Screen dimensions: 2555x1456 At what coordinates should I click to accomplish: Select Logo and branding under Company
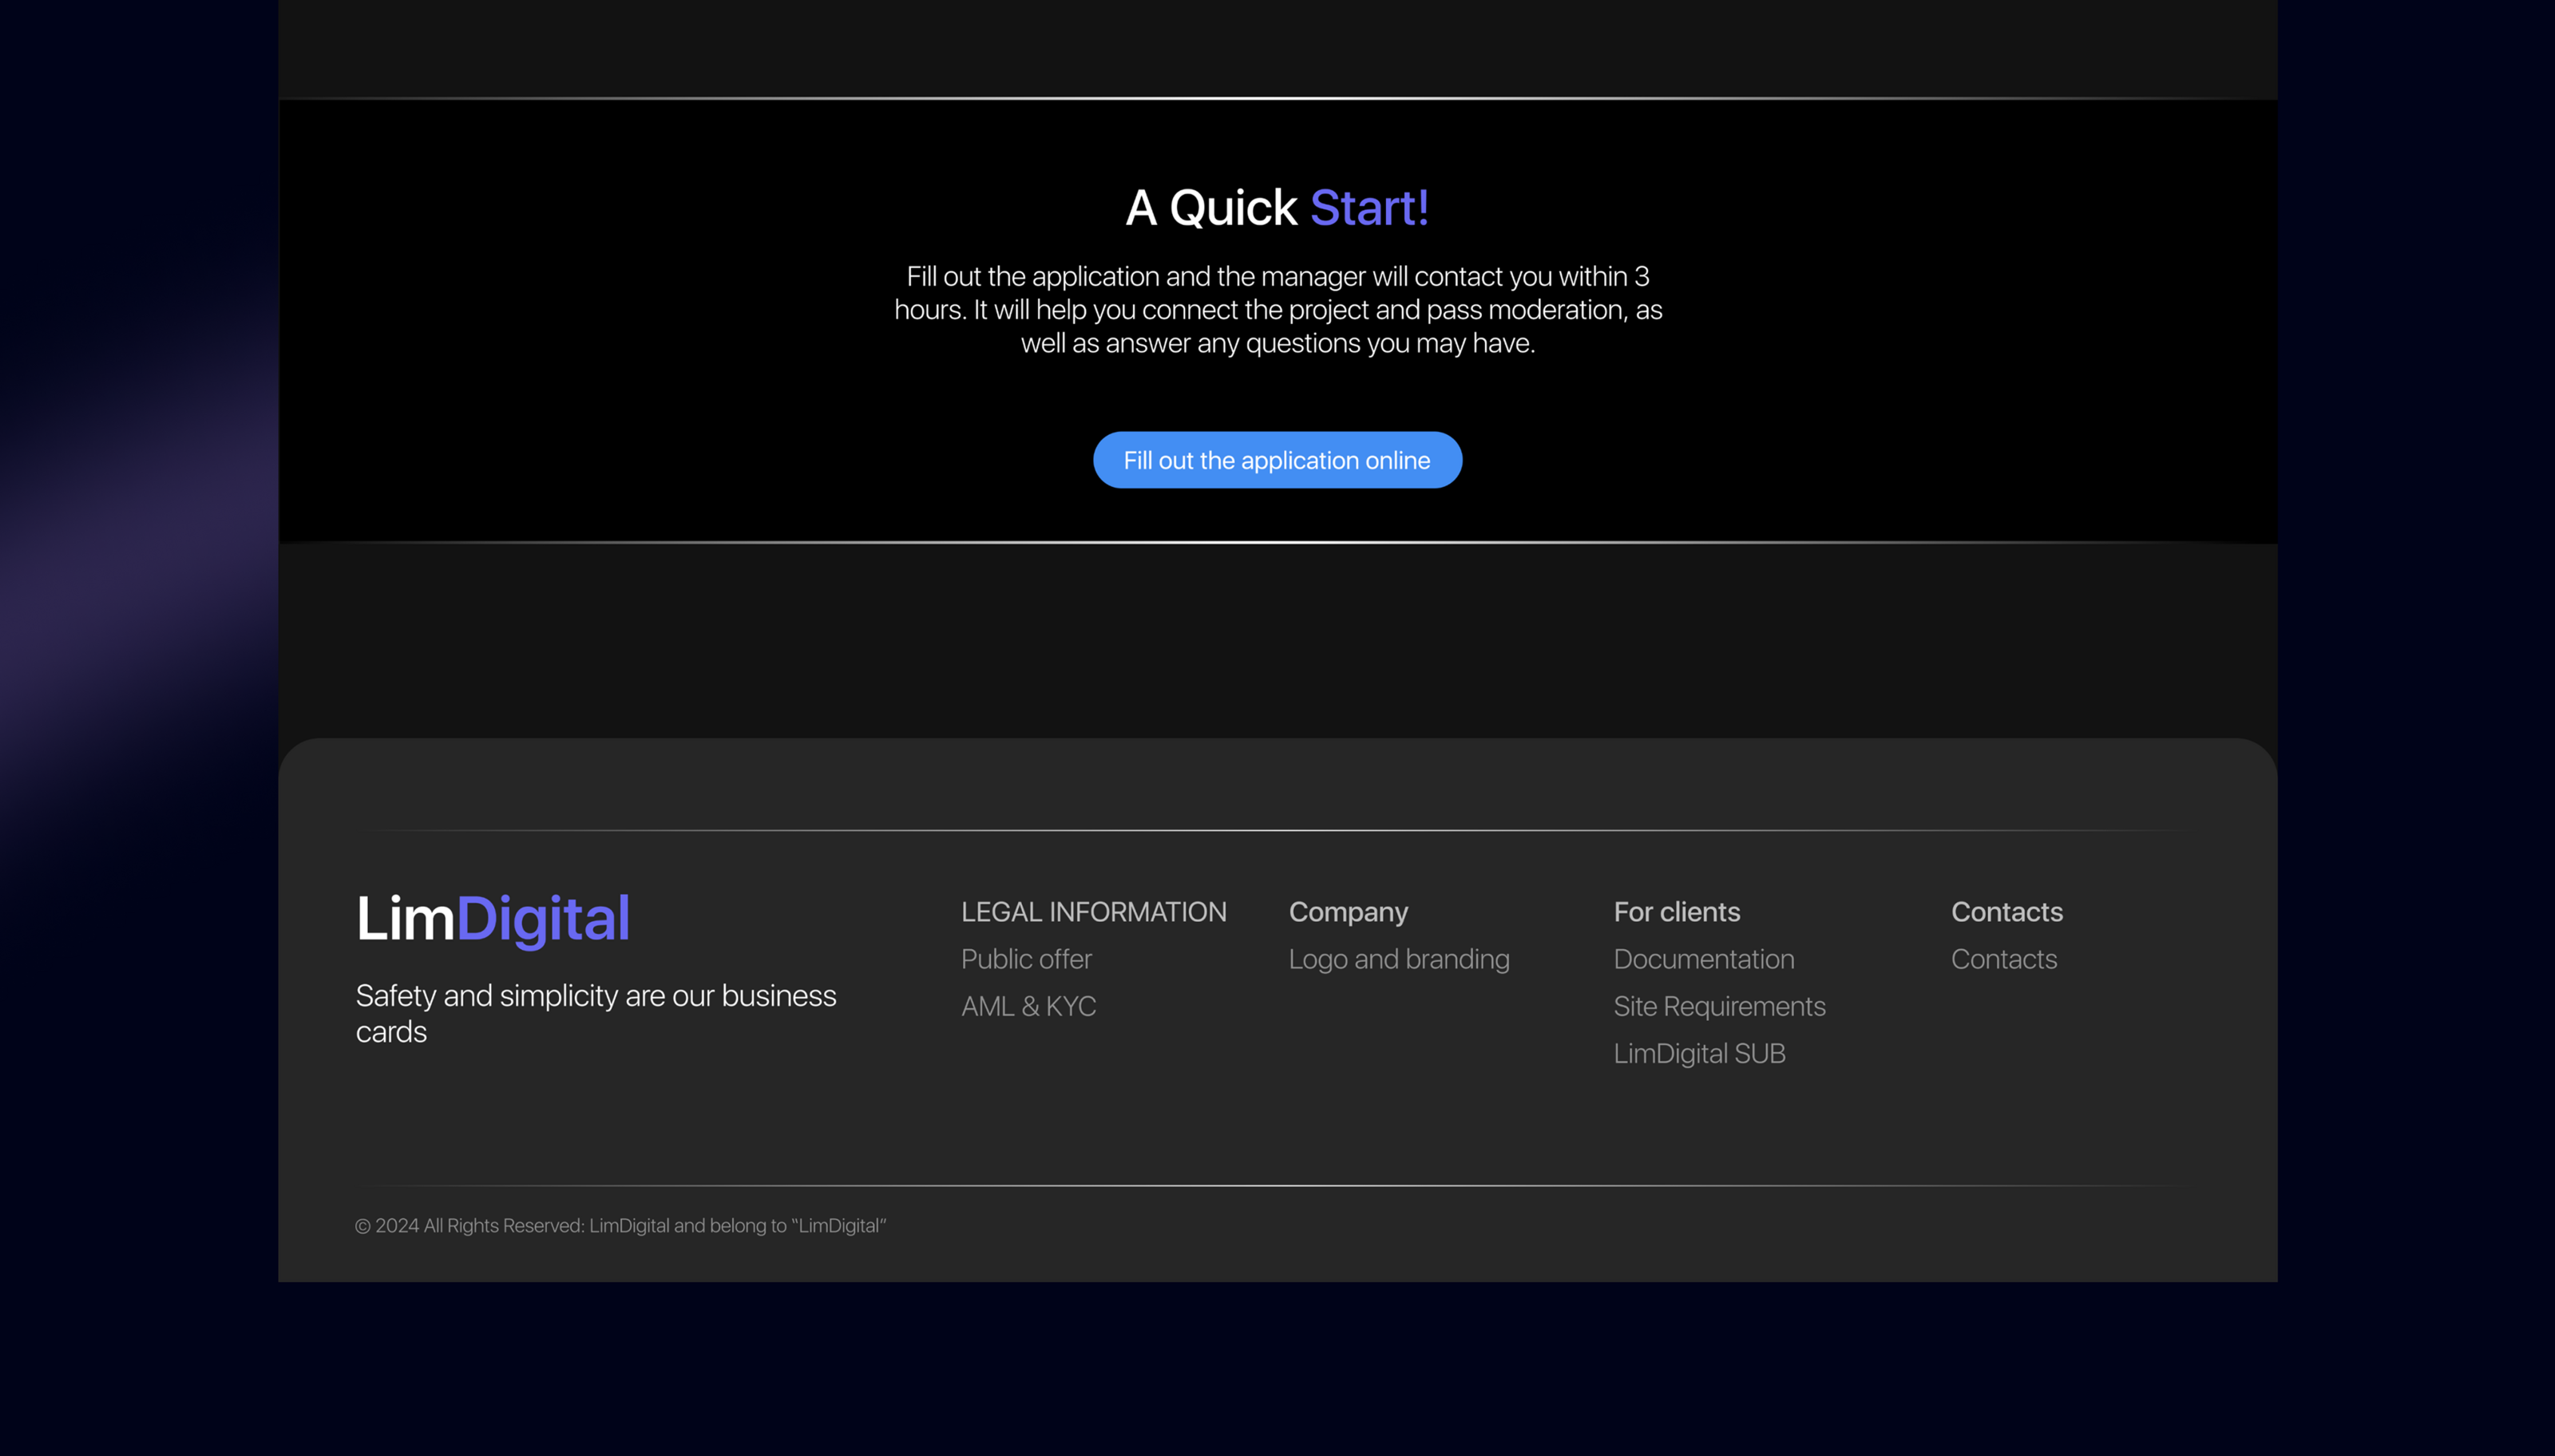point(1399,958)
